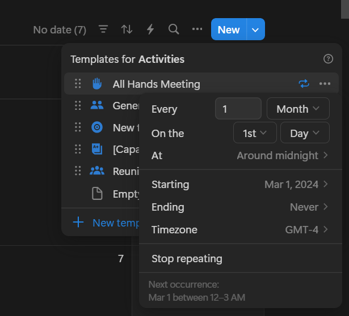
Task: Select the [Capa… template row
Action: coord(102,149)
